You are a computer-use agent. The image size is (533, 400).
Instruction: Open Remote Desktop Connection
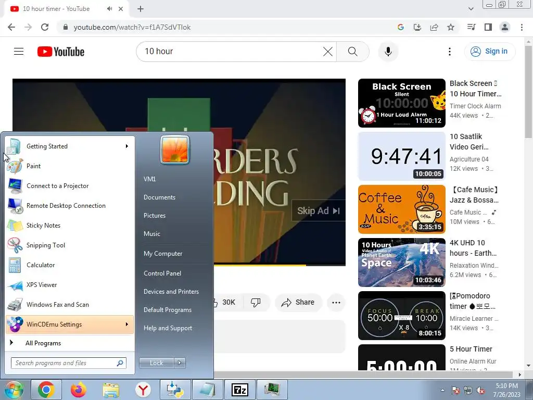(70, 206)
